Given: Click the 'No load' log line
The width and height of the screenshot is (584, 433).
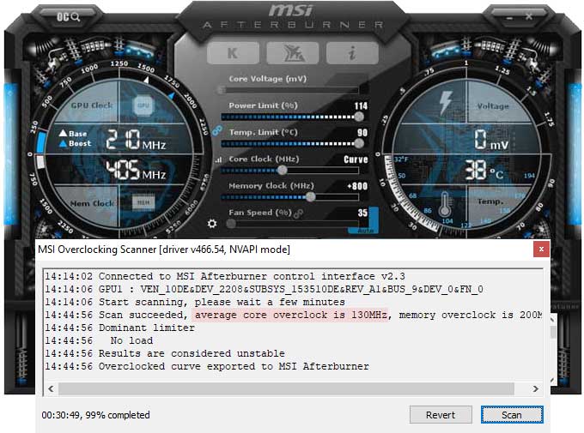Looking at the screenshot, I should click(99, 340).
